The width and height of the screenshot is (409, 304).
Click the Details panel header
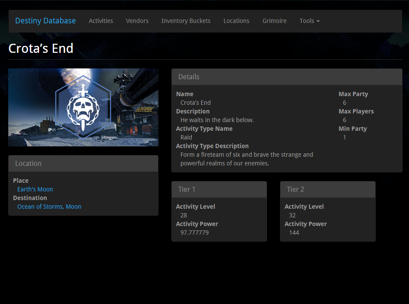pos(287,77)
